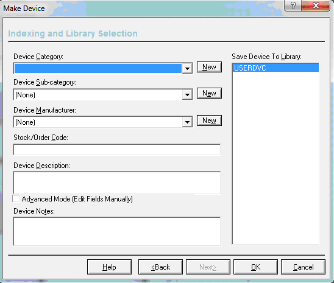Go Back to the previous step
This screenshot has width=334, height=283.
tap(160, 267)
